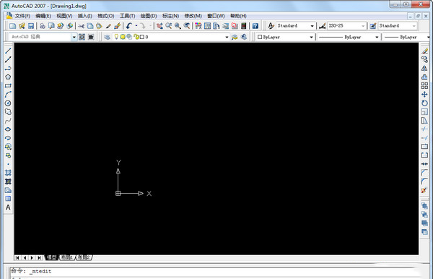Screen dimensions: 433x279
Task: Toggle layer 0 lock icon
Action: pyautogui.click(x=136, y=37)
